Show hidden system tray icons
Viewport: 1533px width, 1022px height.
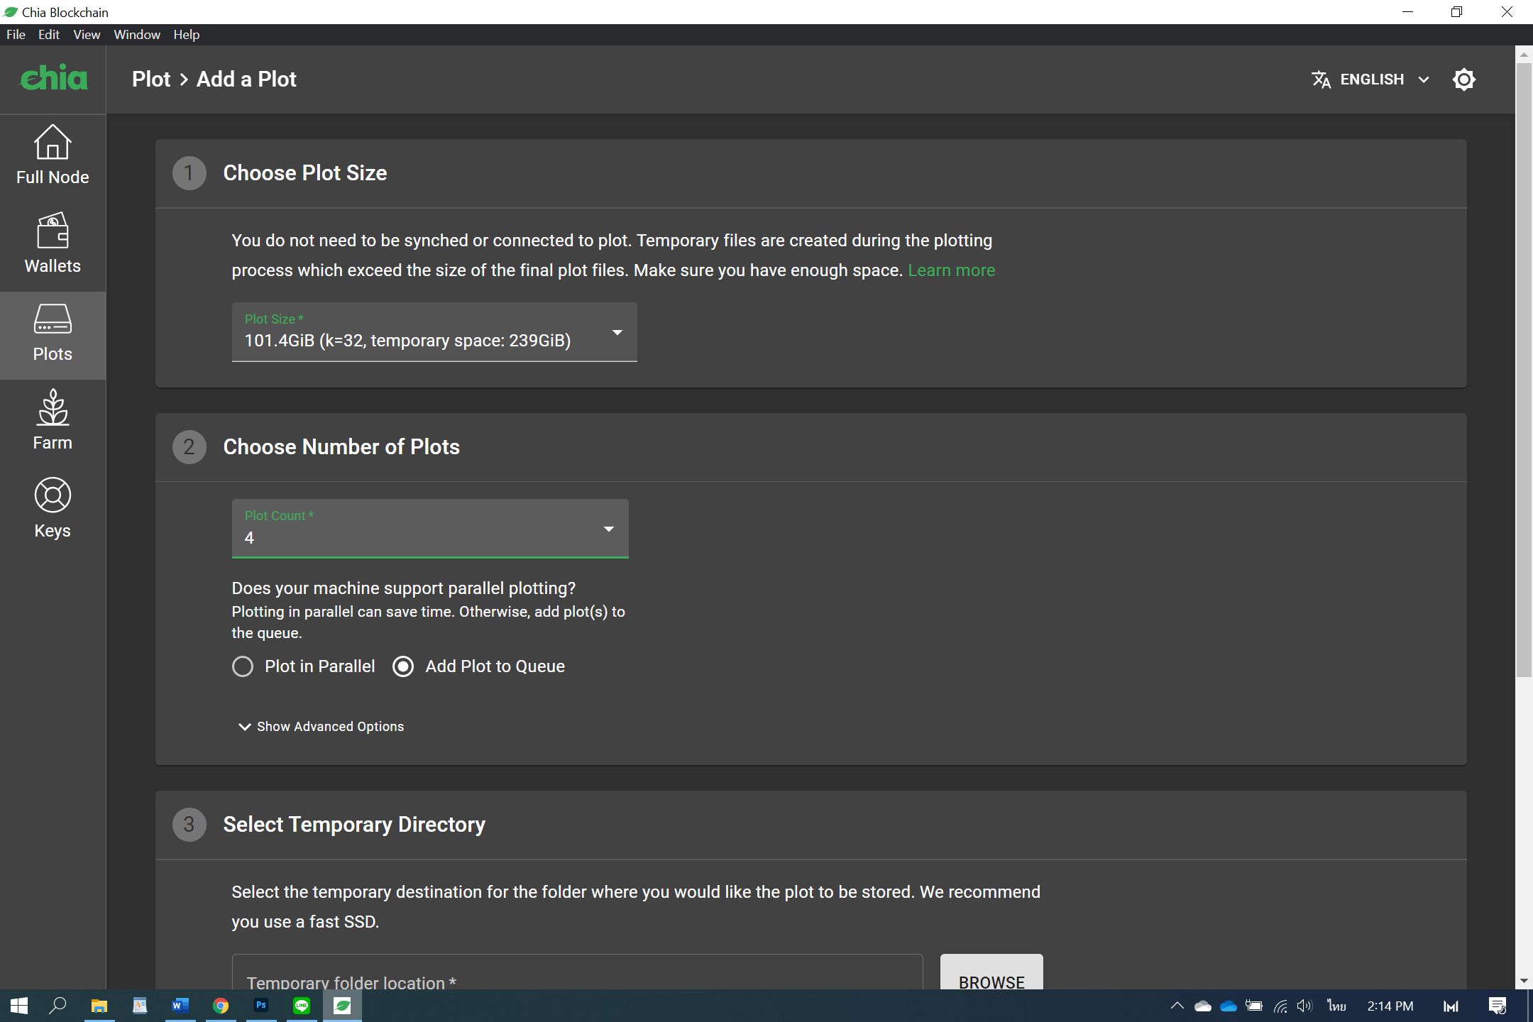(1177, 1006)
